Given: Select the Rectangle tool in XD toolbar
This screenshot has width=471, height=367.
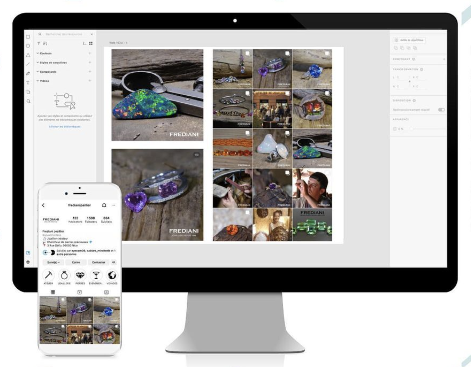Looking at the screenshot, I should pos(28,37).
